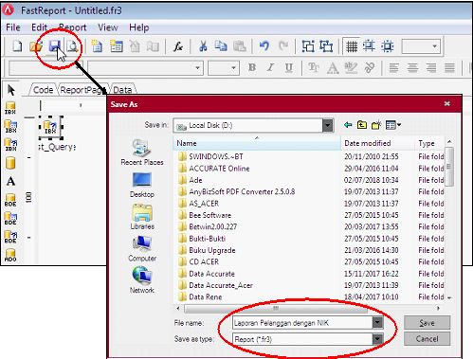
Task: Click the Copy toolbar icon
Action: 221,46
